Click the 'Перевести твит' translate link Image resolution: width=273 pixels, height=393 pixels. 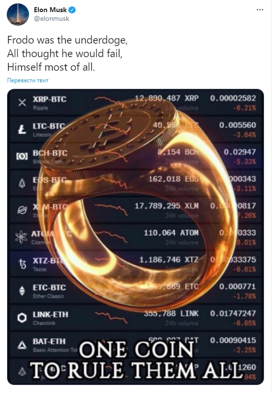pyautogui.click(x=28, y=80)
